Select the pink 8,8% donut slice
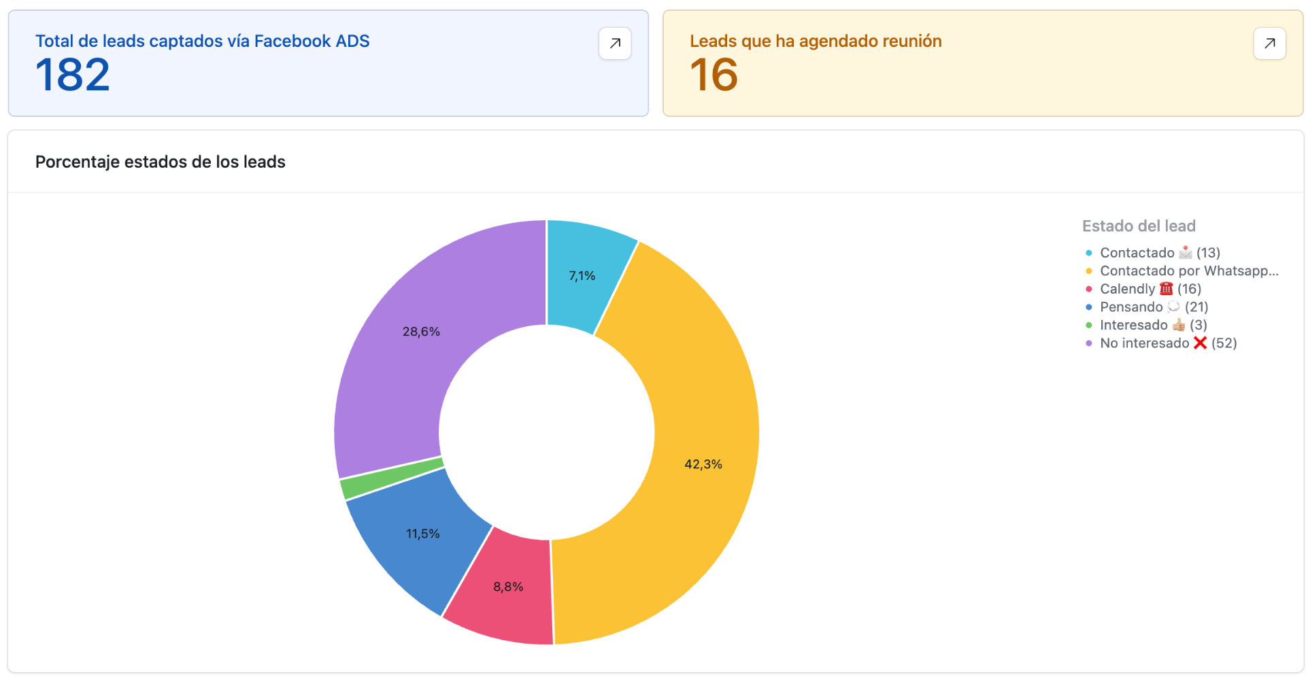The width and height of the screenshot is (1306, 683). 508,586
